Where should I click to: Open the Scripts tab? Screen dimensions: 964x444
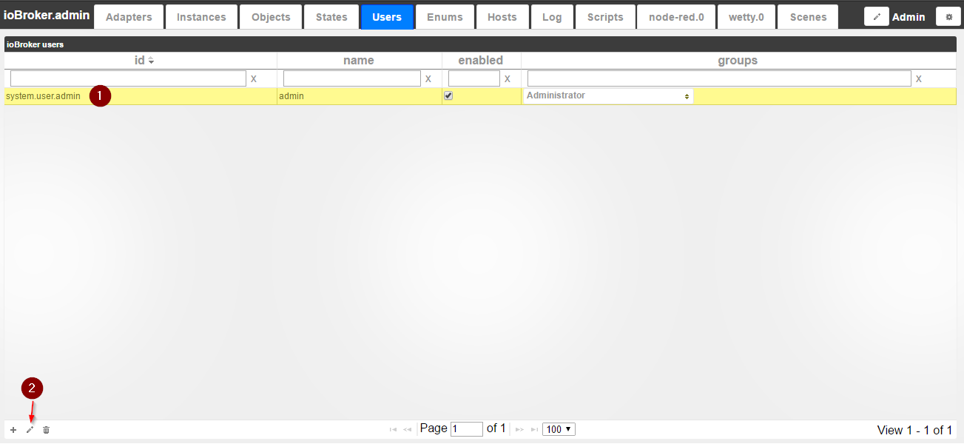coord(605,17)
